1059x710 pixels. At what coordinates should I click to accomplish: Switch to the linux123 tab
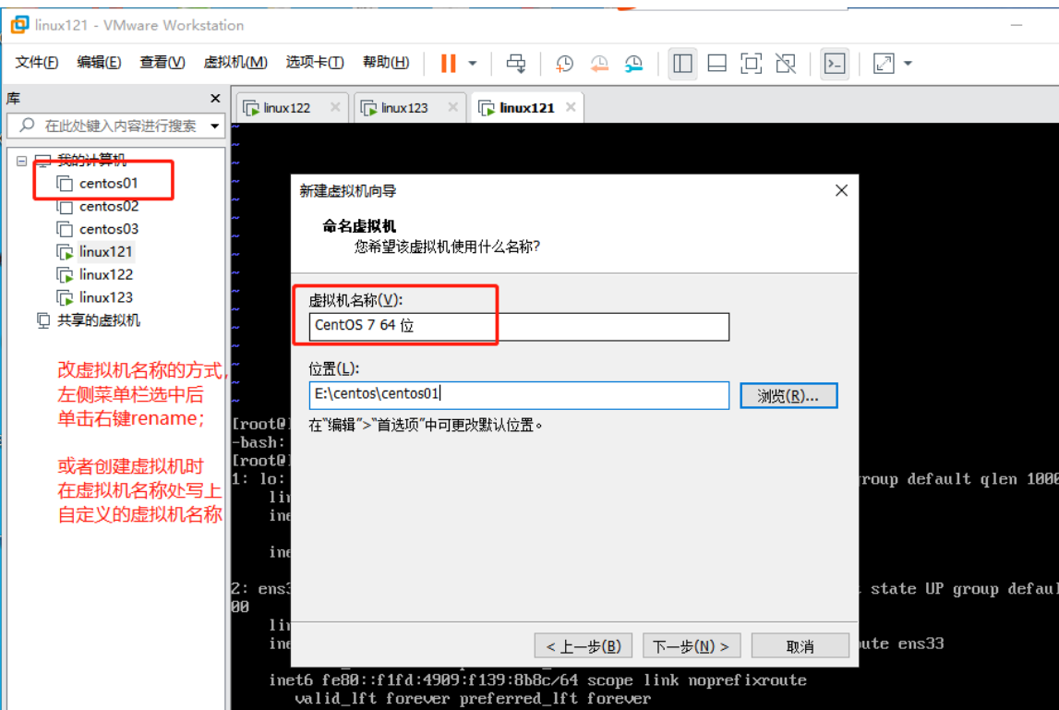403,108
